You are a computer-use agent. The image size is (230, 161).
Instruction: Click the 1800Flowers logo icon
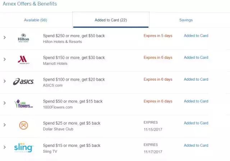23,103
